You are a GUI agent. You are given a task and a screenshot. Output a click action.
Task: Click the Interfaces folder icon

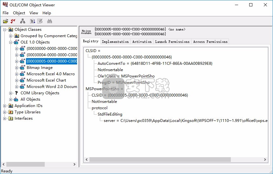coord(10,118)
